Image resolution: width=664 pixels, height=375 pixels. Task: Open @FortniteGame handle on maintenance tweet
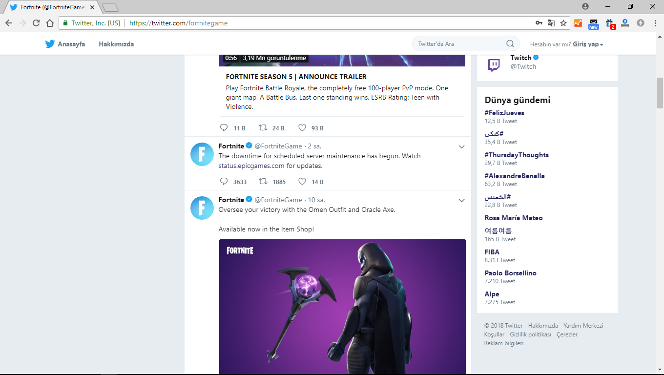[x=278, y=146]
